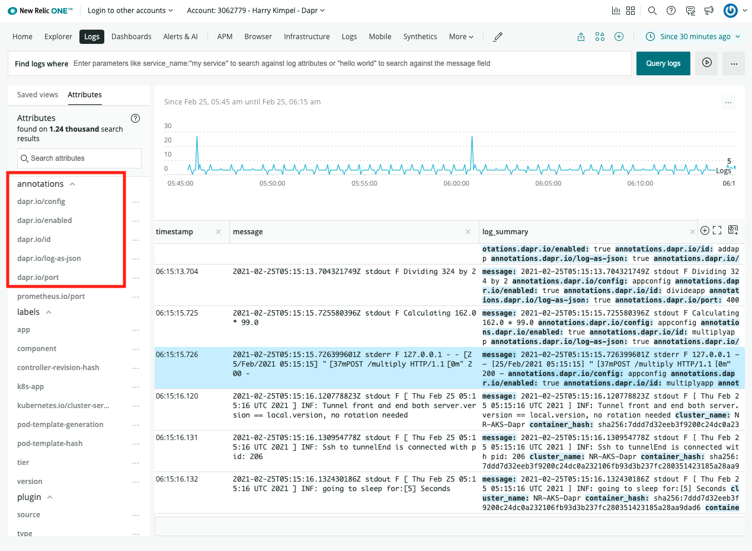Click the share export icon
The image size is (752, 551).
coord(580,36)
